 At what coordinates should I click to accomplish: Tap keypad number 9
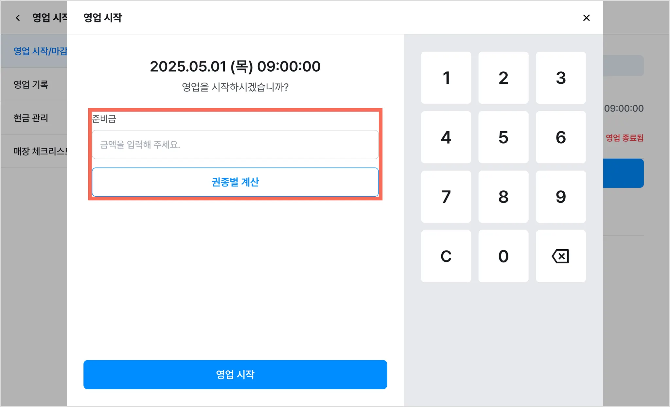click(560, 197)
